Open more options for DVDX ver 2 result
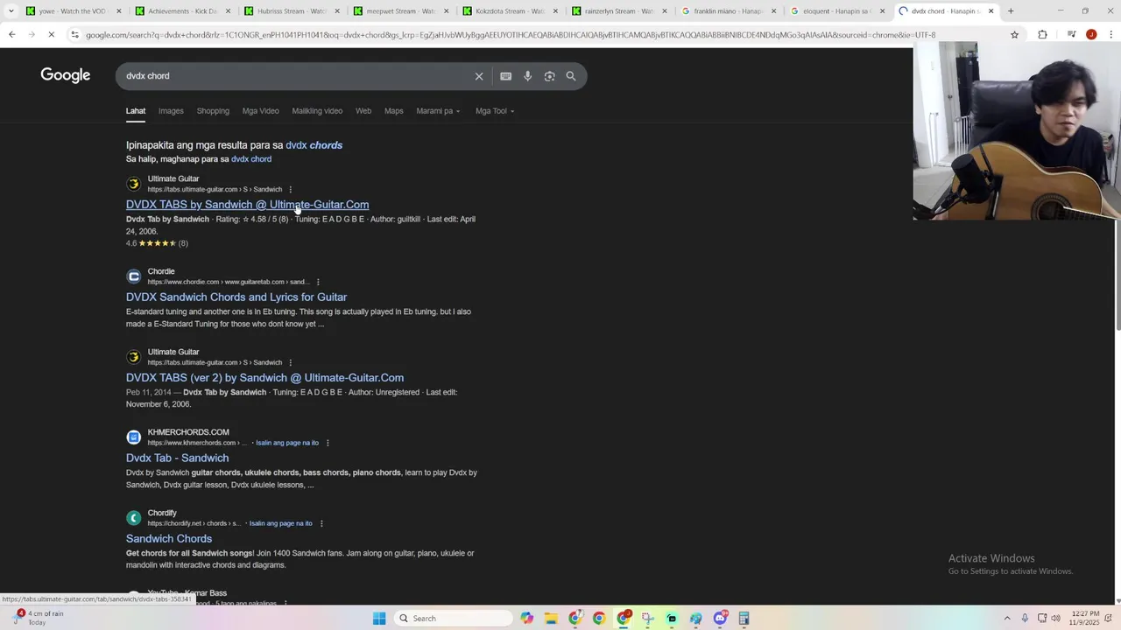This screenshot has width=1121, height=630. [x=290, y=362]
